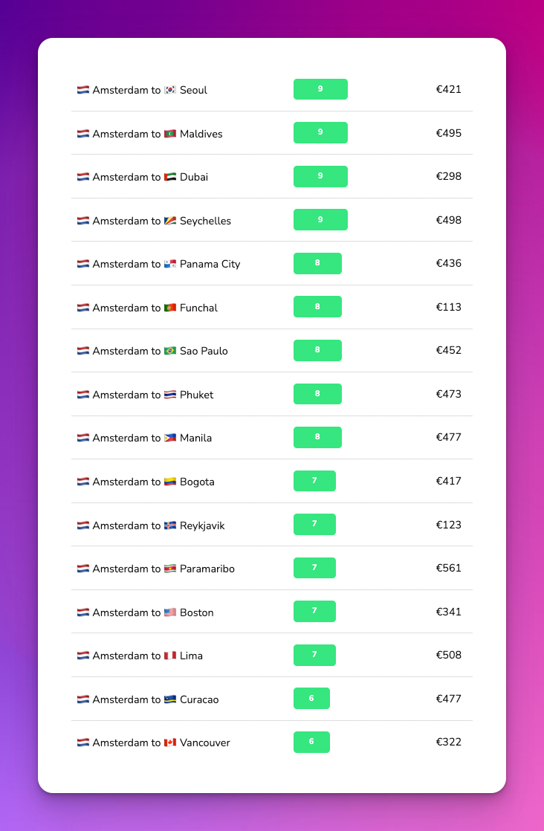Click the Peru flag beside Lima

170,656
